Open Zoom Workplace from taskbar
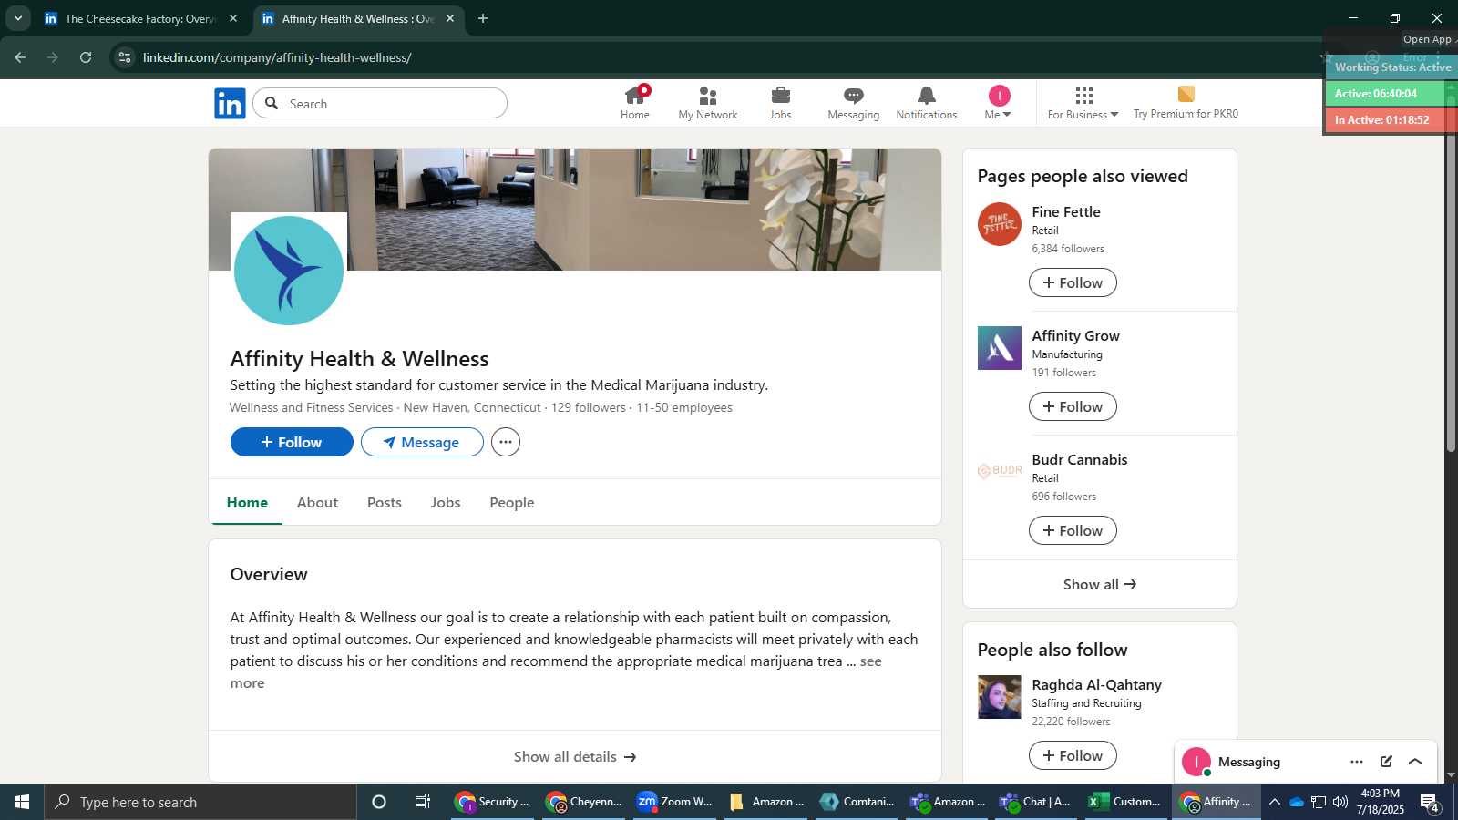The height and width of the screenshot is (820, 1458). tap(674, 802)
